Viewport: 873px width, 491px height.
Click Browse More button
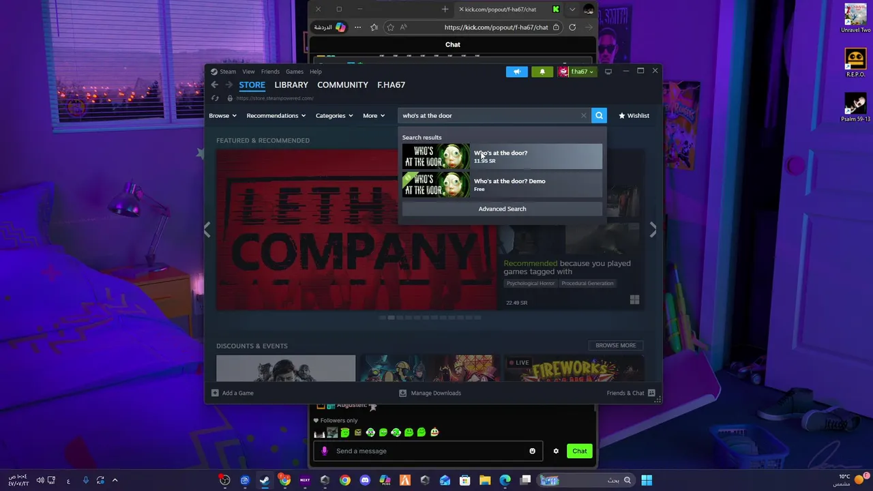(615, 345)
